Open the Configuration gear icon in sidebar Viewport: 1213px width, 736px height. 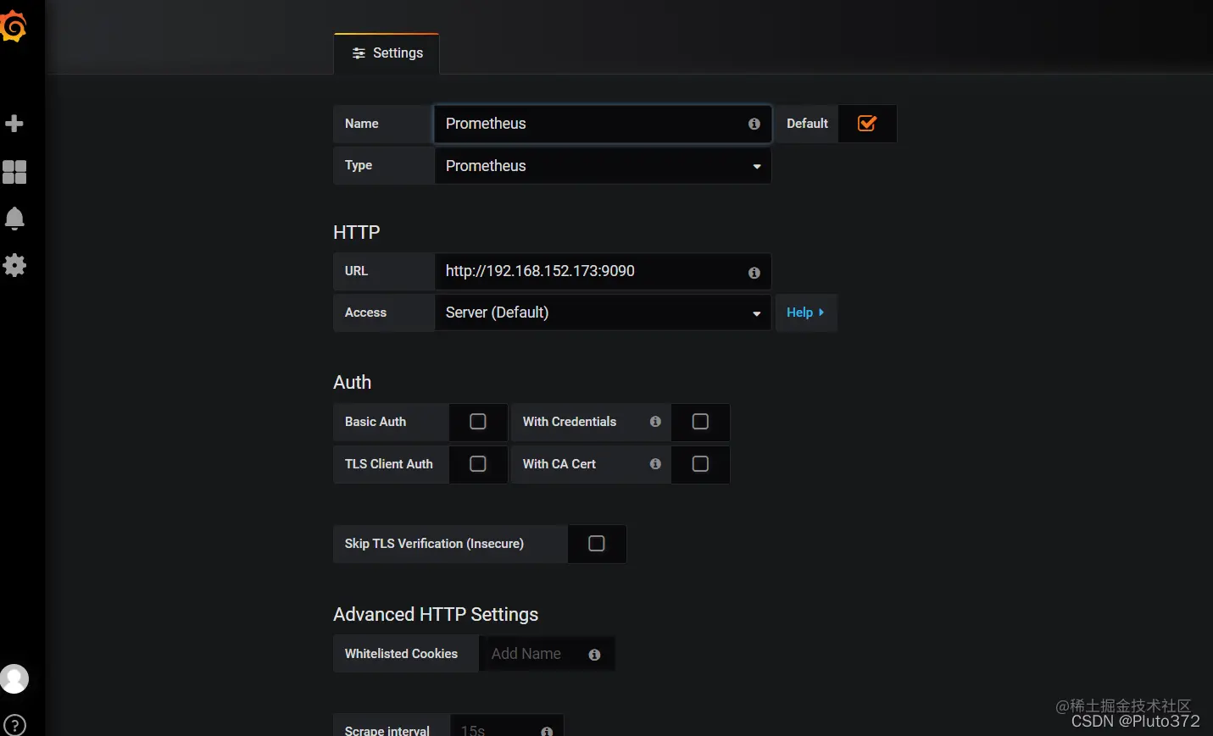14,266
